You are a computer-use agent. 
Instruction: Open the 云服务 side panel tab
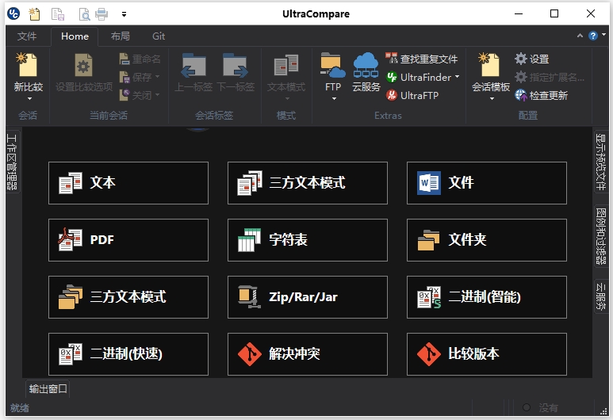pos(601,296)
